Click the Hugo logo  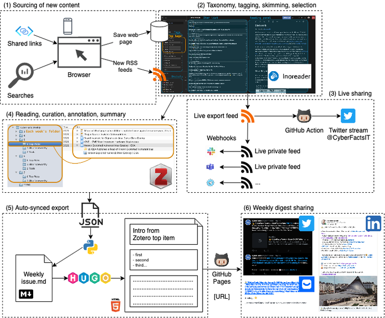coord(89,278)
